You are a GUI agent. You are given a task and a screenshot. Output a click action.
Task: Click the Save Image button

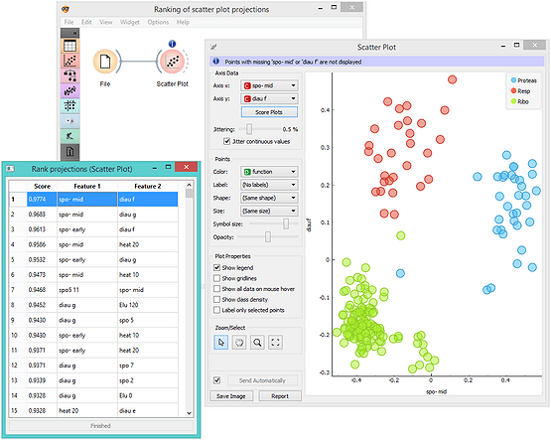coord(231,396)
